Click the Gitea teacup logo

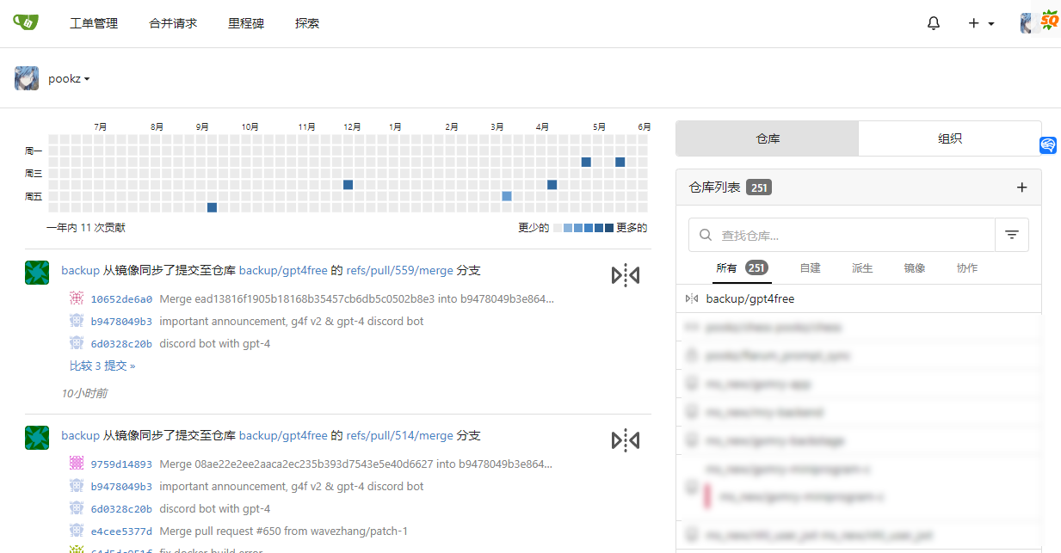[x=26, y=22]
